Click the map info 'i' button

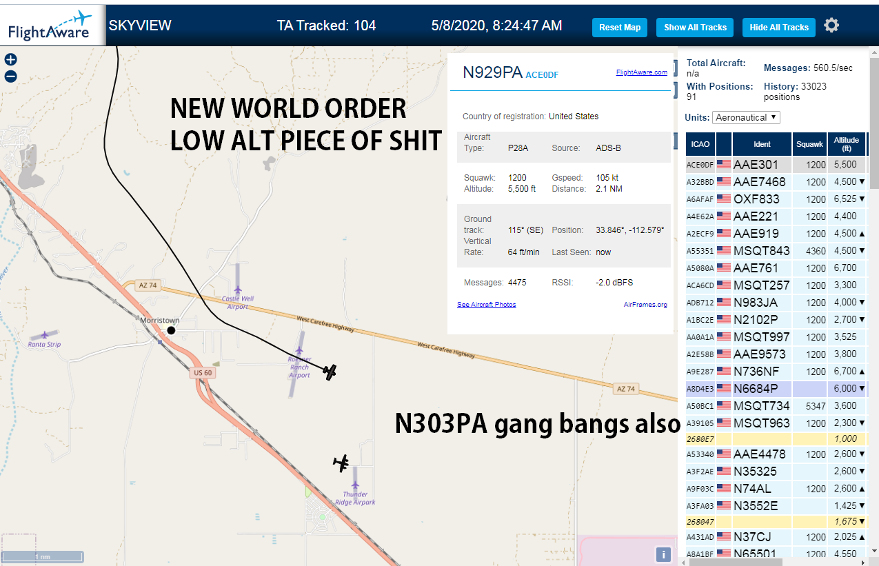663,554
